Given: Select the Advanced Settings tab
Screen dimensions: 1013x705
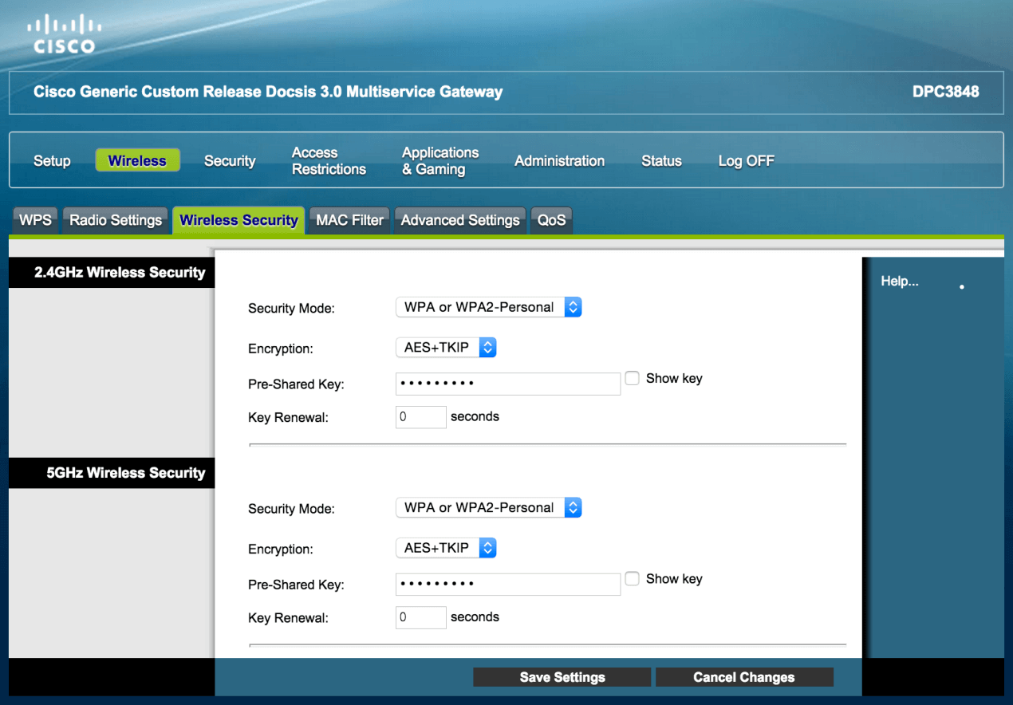Looking at the screenshot, I should click(460, 220).
